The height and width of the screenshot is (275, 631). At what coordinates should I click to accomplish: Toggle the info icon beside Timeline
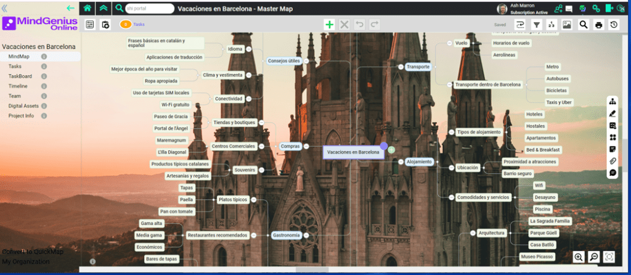[x=44, y=86]
